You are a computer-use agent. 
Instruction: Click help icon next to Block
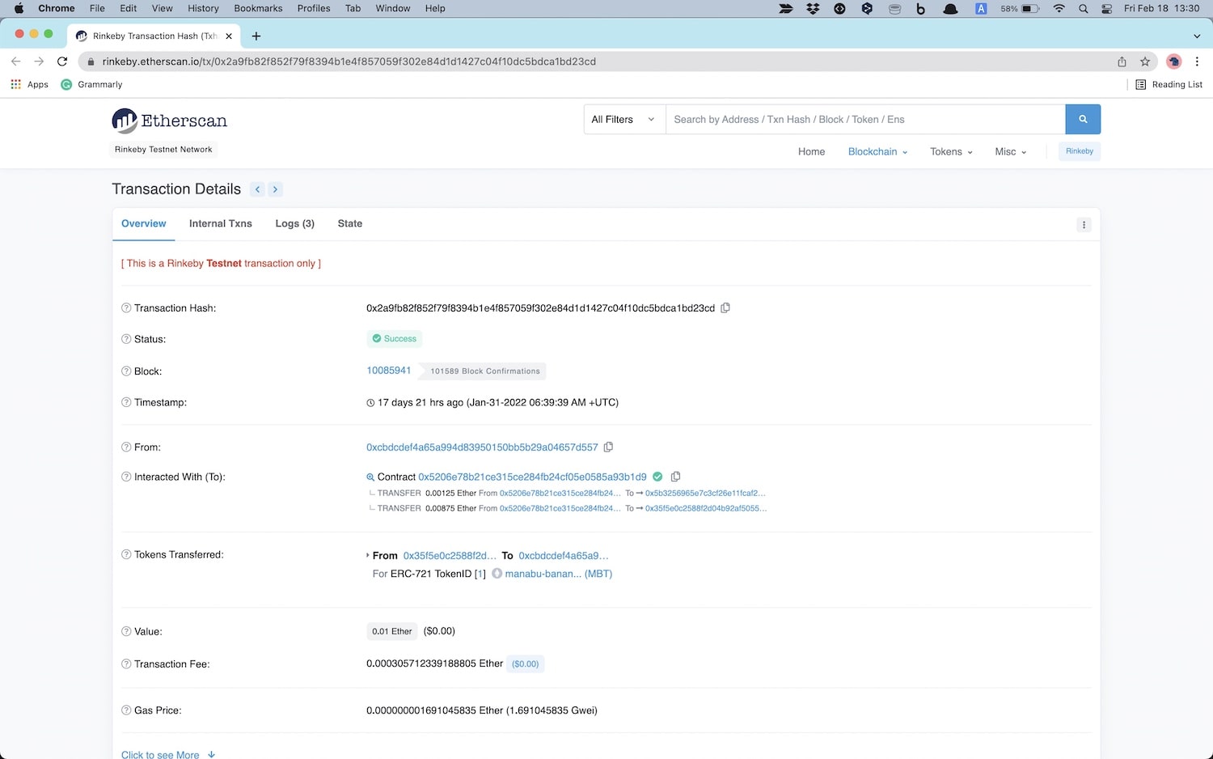[126, 371]
